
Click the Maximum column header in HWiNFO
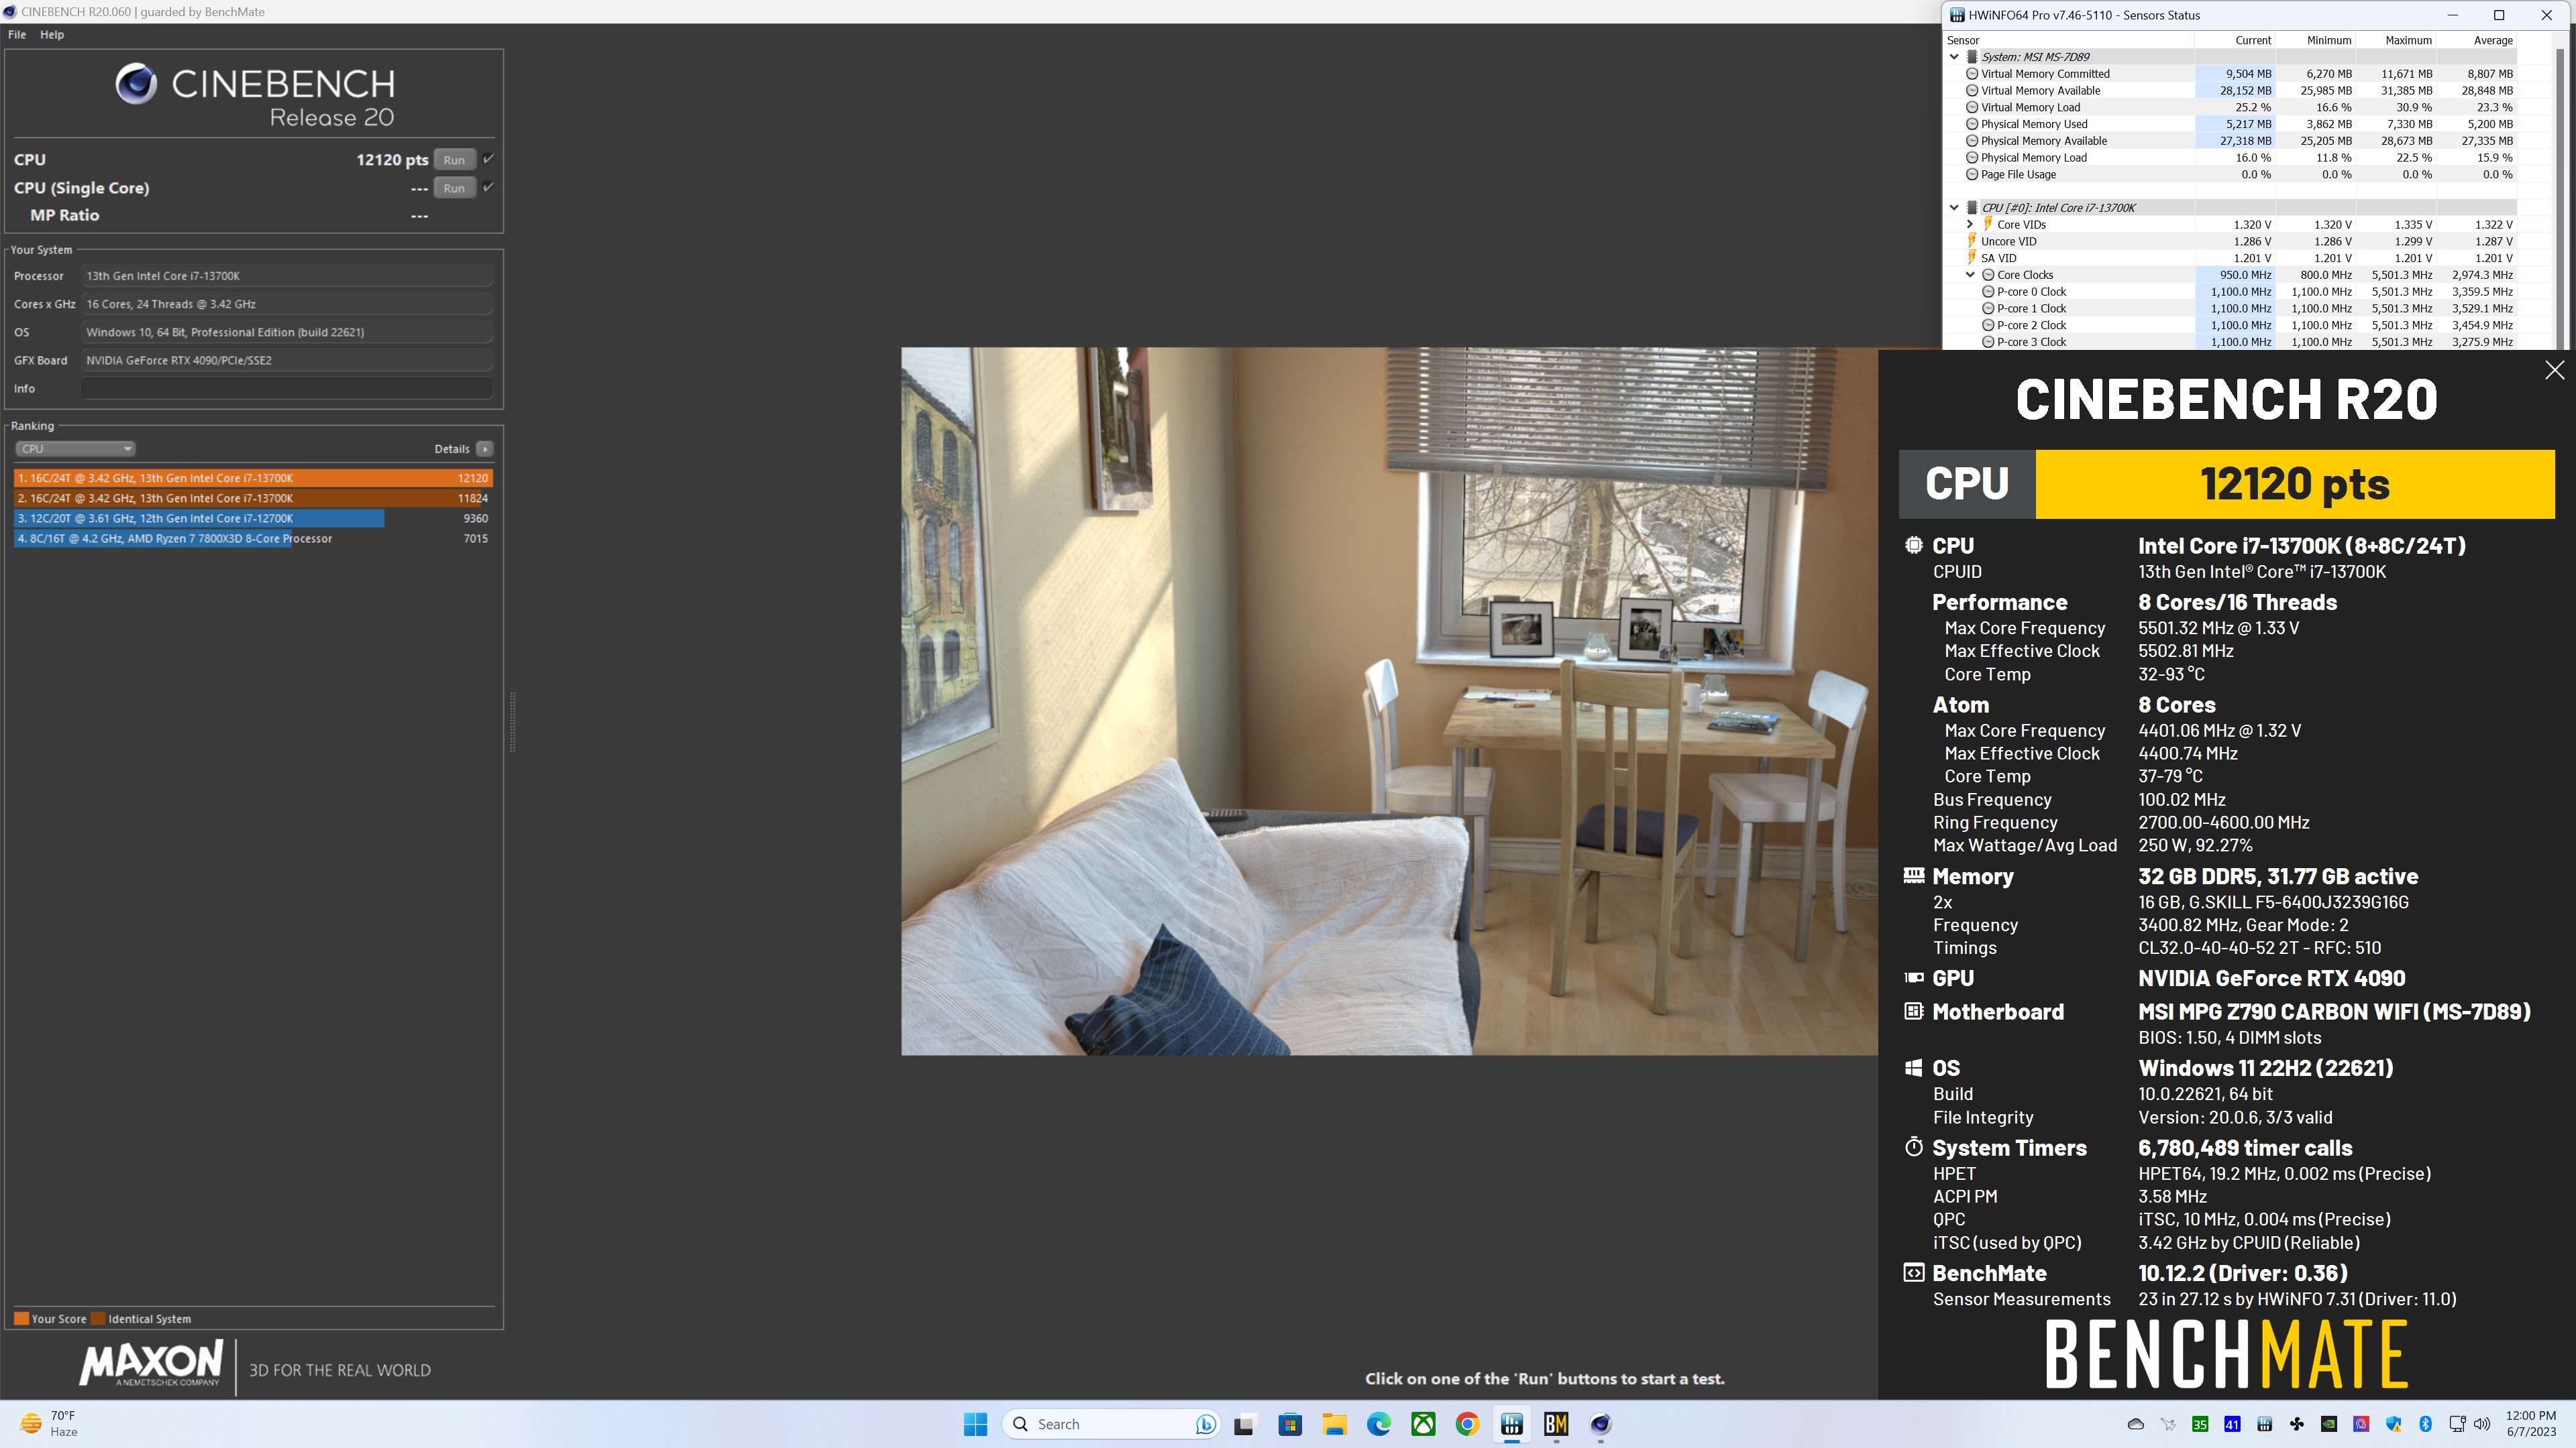2395,40
